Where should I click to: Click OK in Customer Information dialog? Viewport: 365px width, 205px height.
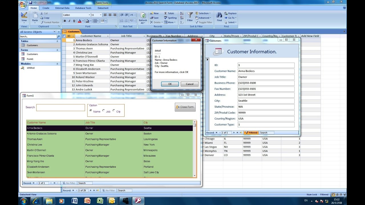(170, 84)
